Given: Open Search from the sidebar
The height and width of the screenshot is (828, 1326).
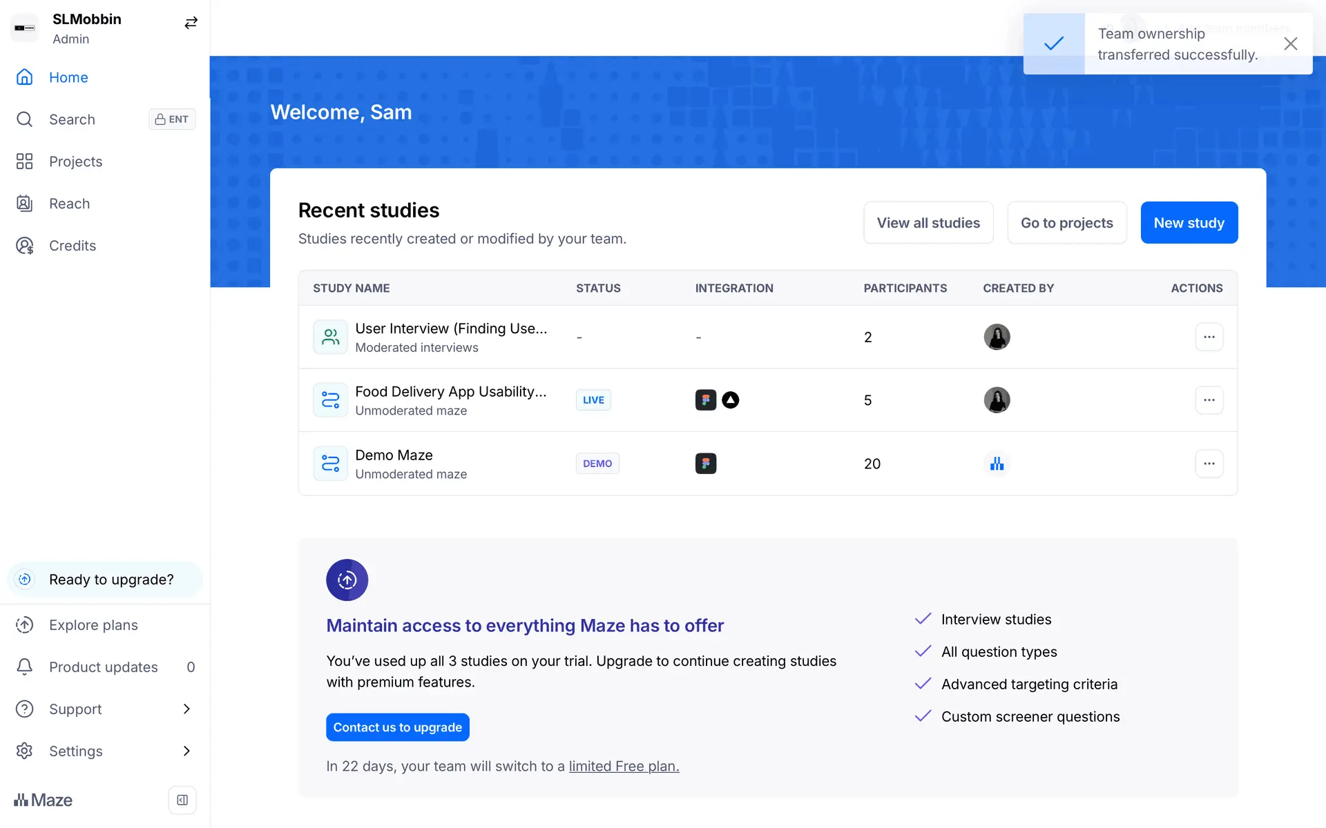Looking at the screenshot, I should pyautogui.click(x=72, y=119).
